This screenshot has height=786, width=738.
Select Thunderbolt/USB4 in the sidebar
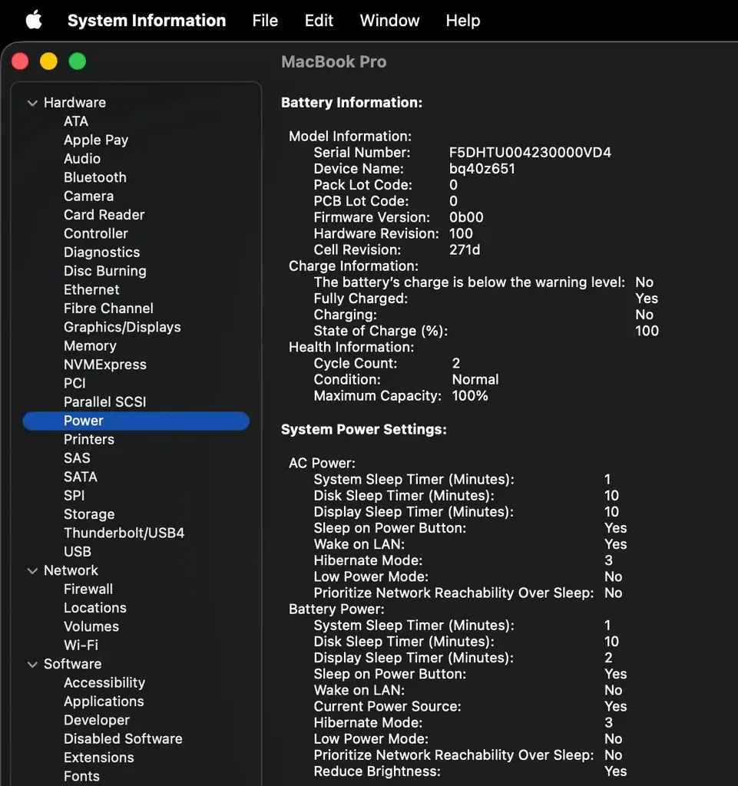coord(124,533)
